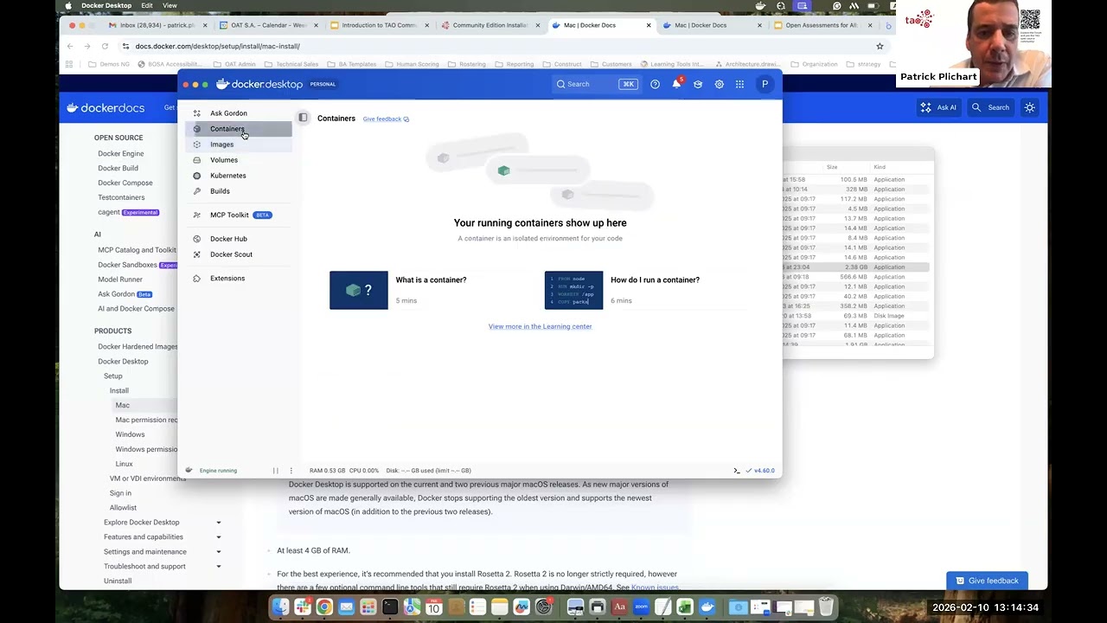This screenshot has height=623, width=1107.
Task: Open the Technical Sales bookmark folder
Action: tap(291, 64)
